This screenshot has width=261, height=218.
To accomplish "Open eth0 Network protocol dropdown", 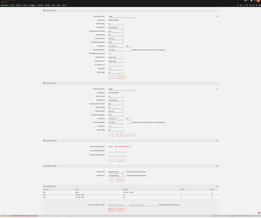I will [116, 39].
